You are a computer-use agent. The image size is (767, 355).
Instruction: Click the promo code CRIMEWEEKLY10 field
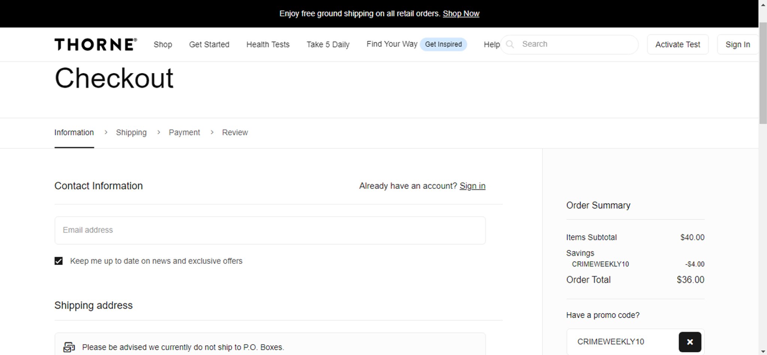coord(622,342)
